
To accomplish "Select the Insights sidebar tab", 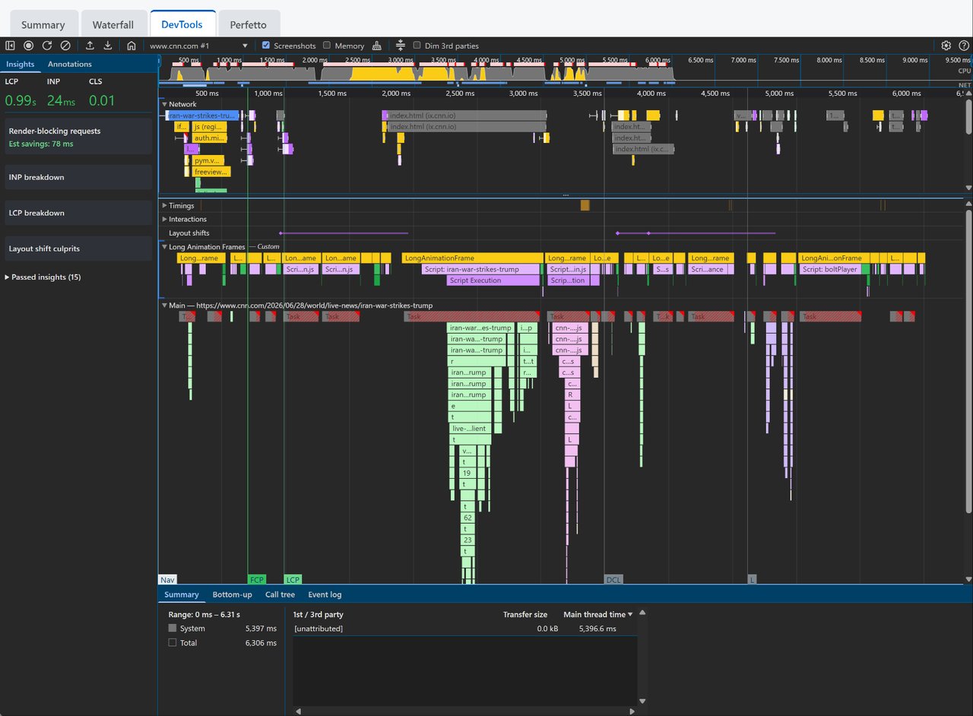I will pyautogui.click(x=21, y=65).
